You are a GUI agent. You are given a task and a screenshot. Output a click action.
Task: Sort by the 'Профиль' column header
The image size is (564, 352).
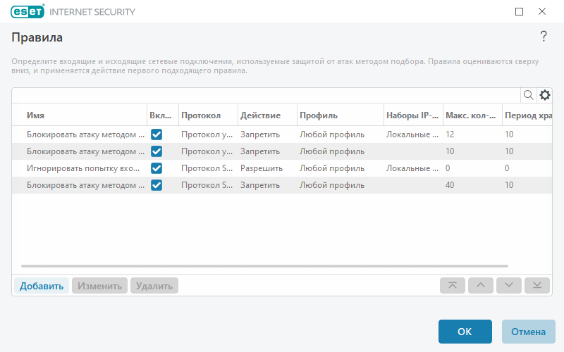(319, 115)
